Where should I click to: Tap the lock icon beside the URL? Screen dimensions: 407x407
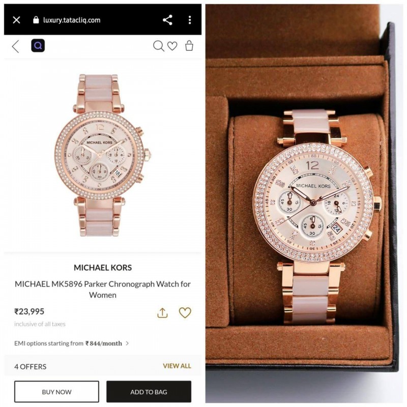click(x=36, y=20)
